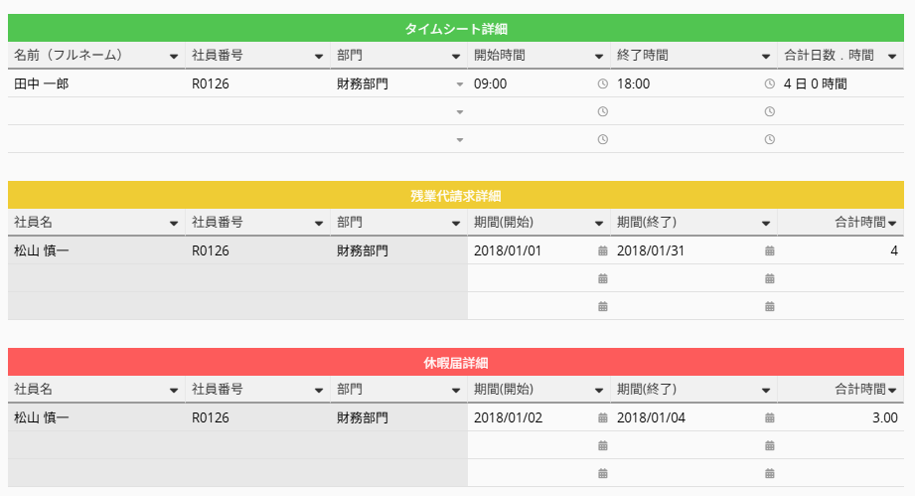The width and height of the screenshot is (915, 496).
Task: Expand 財務部門 department dropdown in timesheet row
Action: click(459, 84)
